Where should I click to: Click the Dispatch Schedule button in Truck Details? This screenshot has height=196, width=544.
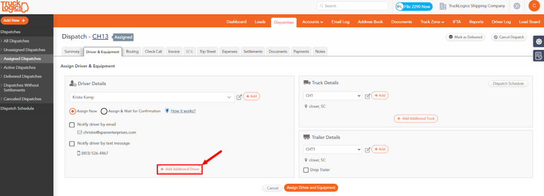pos(508,83)
